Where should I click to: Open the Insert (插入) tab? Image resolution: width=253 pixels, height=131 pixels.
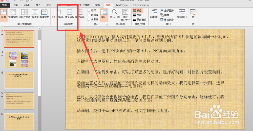pyautogui.click(x=38, y=5)
